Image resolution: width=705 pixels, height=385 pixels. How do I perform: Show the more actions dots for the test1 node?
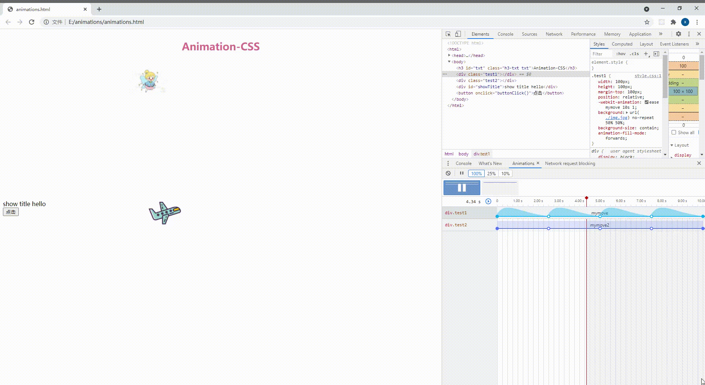pyautogui.click(x=445, y=74)
